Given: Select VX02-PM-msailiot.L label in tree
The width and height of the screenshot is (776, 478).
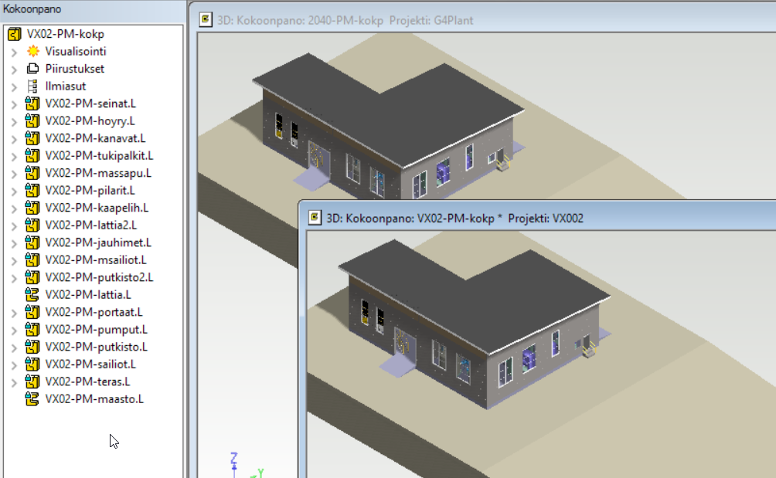Looking at the screenshot, I should click(96, 260).
